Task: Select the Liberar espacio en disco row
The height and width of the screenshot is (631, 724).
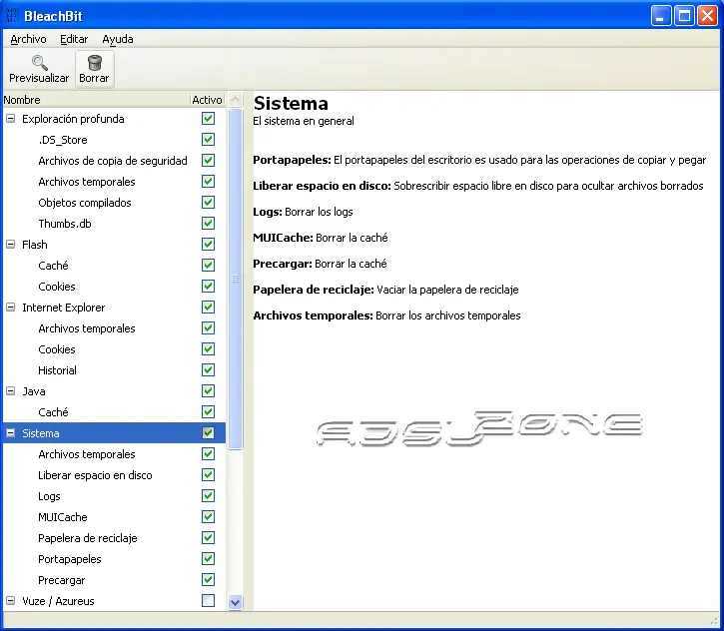Action: point(115,475)
